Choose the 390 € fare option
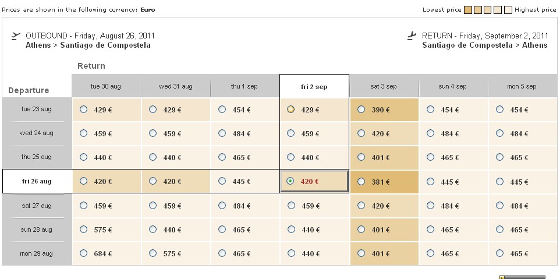The height and width of the screenshot is (279, 560). coord(361,109)
